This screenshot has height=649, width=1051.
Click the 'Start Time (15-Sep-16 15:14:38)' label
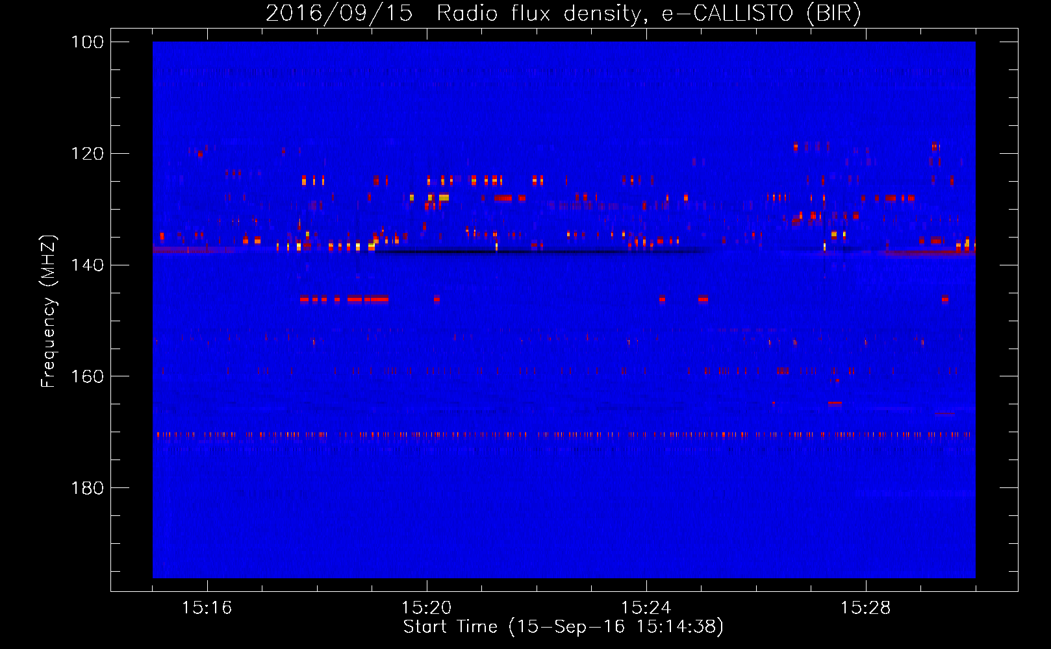[x=563, y=627]
